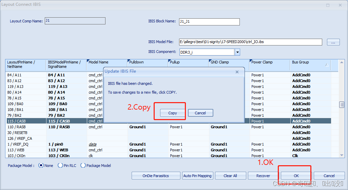Click the Clear All button

(x=230, y=175)
